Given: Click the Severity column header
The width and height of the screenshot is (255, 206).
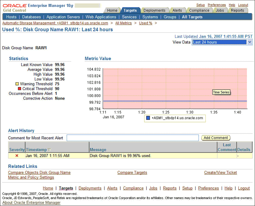Looking at the screenshot, I should tap(17, 150).
